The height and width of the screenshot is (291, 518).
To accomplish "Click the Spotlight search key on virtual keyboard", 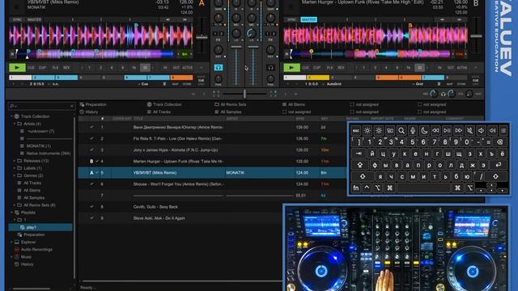I will point(401,131).
